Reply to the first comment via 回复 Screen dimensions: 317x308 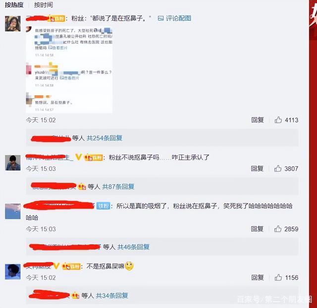[258, 120]
